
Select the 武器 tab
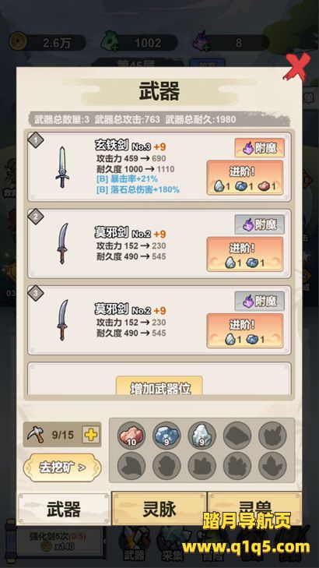[64, 510]
